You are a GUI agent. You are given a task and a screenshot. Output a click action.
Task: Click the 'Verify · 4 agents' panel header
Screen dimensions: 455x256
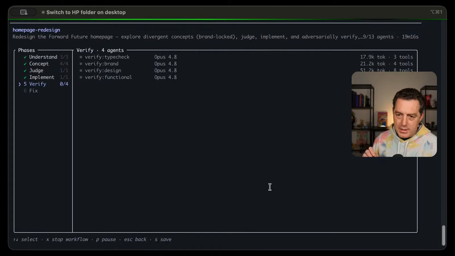[x=100, y=50]
